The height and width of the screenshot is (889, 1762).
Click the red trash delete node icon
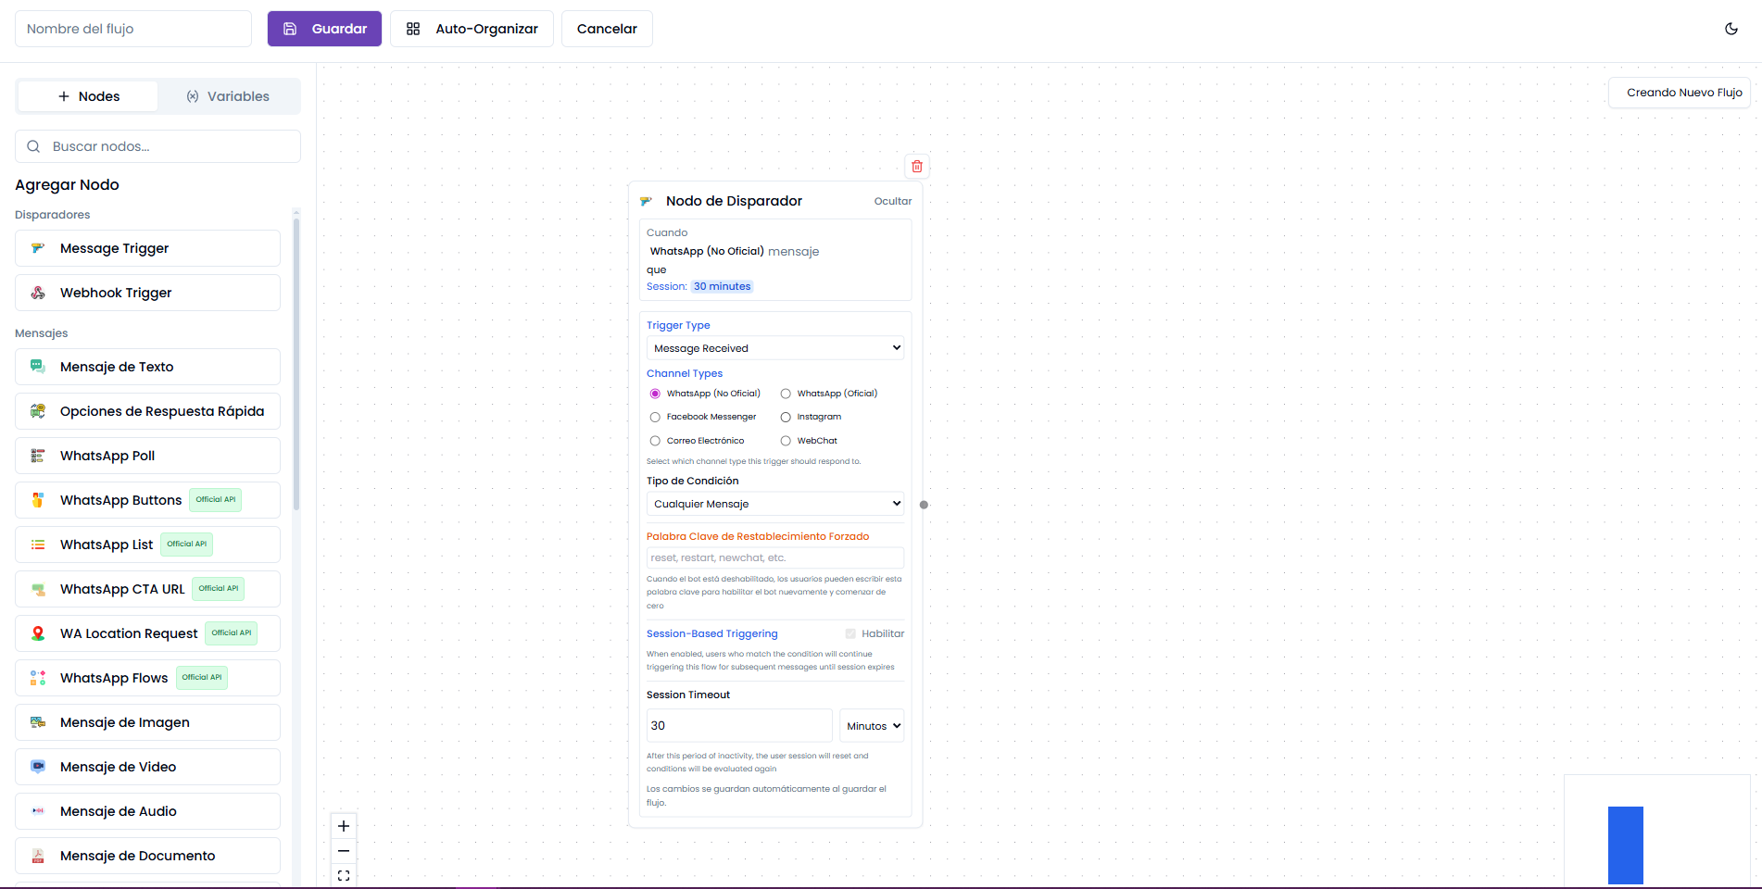[x=916, y=167]
